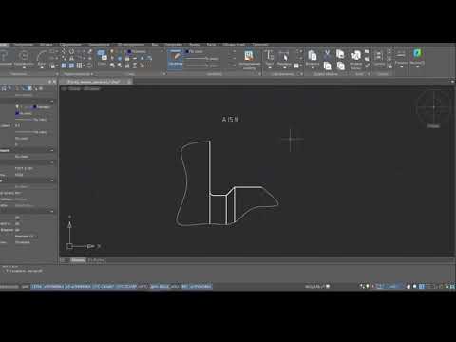Click the МОДЕЛЬ button in status bar
This screenshot has width=456, height=342.
click(x=314, y=287)
